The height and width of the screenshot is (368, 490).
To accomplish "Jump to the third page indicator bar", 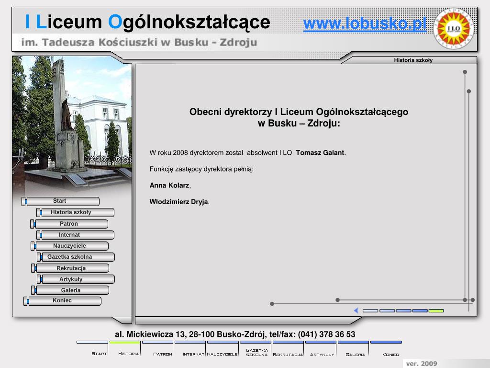I will coord(403,310).
